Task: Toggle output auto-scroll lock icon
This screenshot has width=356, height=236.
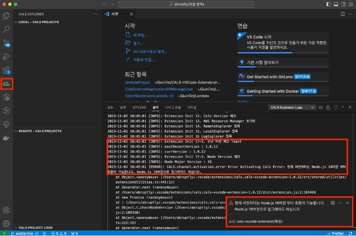Action: (x=328, y=107)
